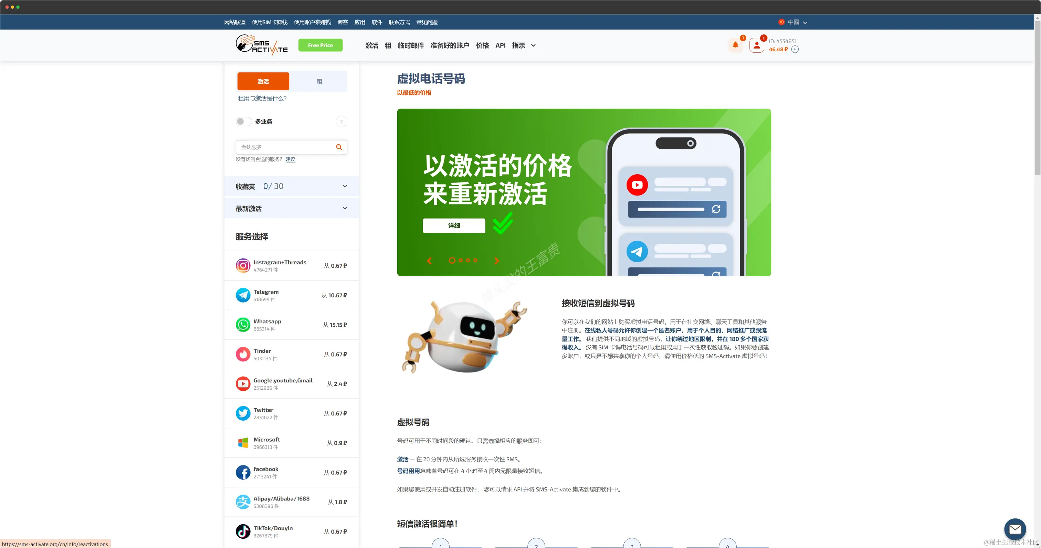Image resolution: width=1041 pixels, height=548 pixels.
Task: Switch to the 激活 tab
Action: [263, 81]
